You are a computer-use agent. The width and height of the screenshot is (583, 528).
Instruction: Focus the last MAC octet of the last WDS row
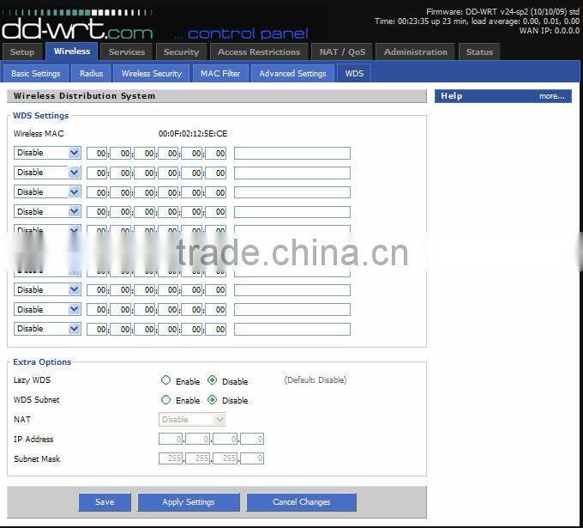point(216,329)
